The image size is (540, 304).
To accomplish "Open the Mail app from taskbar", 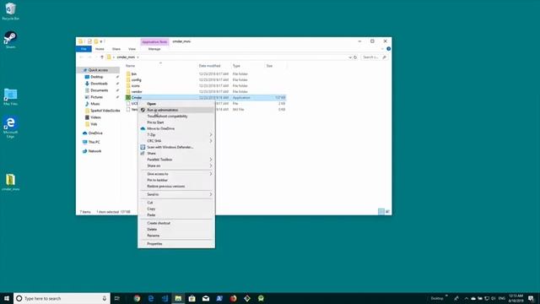I will click(x=206, y=298).
